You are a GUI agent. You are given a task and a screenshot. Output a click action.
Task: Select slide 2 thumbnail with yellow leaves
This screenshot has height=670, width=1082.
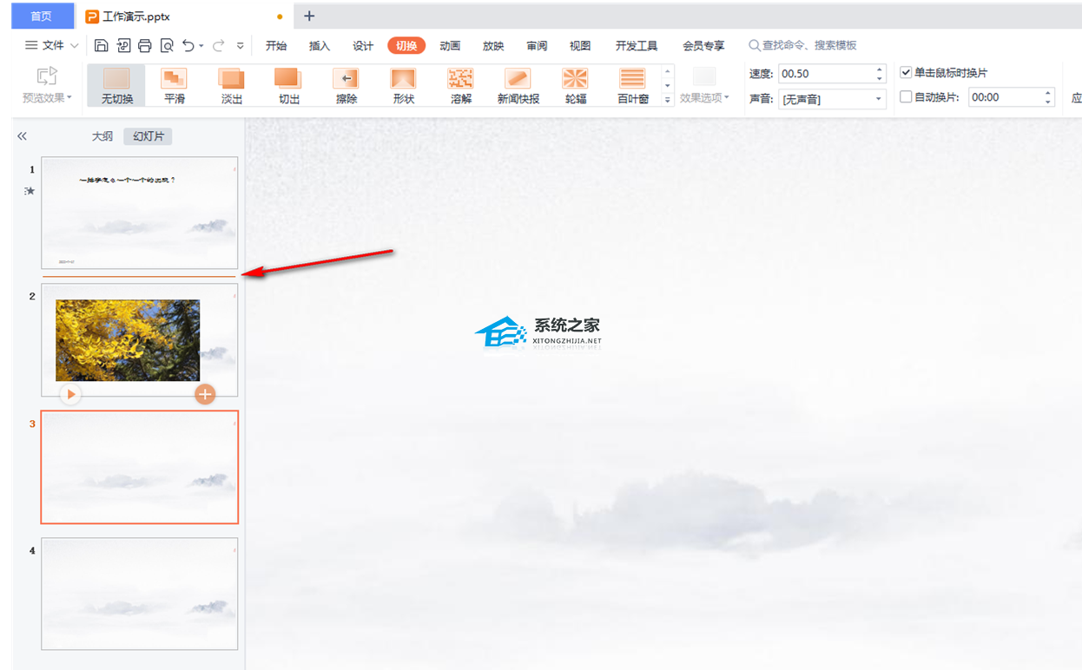click(x=140, y=340)
